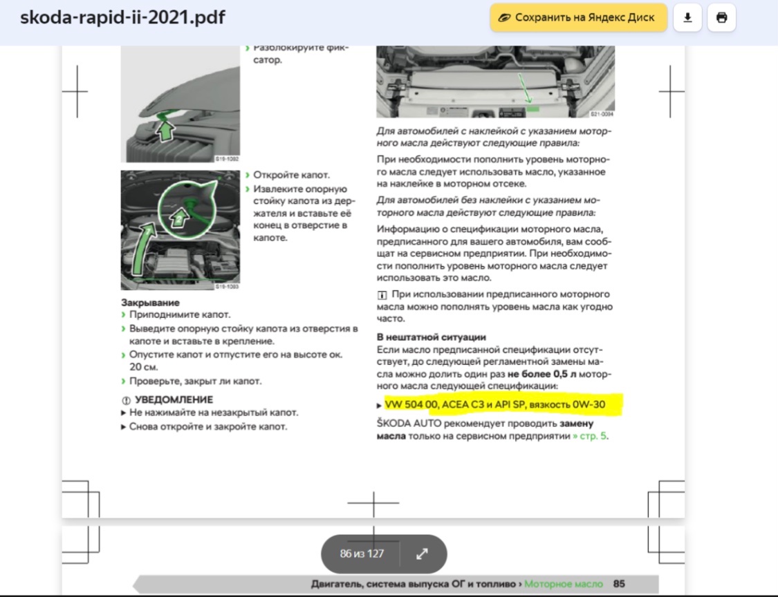778x597 pixels.
Task: Click page number 85 in footer
Action: (x=619, y=584)
